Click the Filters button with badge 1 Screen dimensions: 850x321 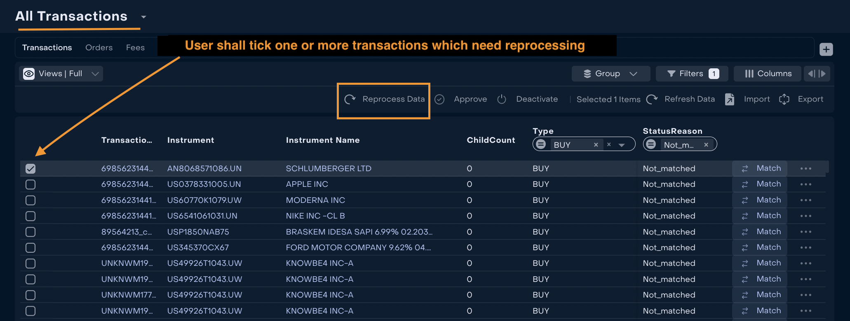tap(692, 74)
